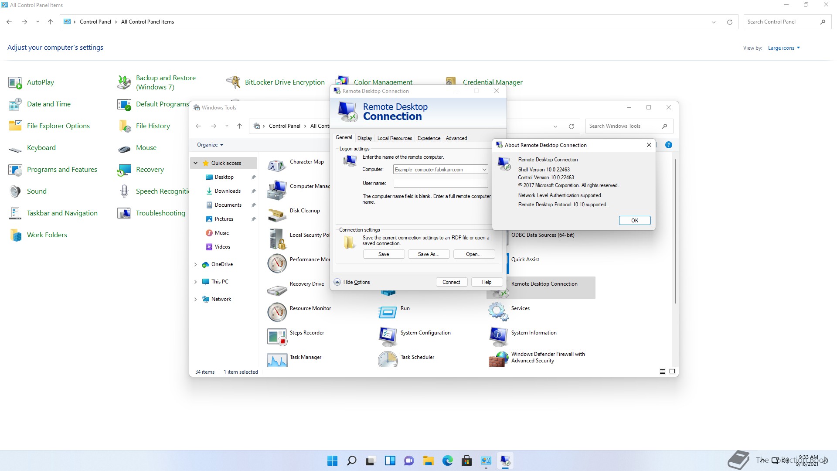The height and width of the screenshot is (471, 837).
Task: Click Help button in Remote Desktop
Action: [487, 282]
